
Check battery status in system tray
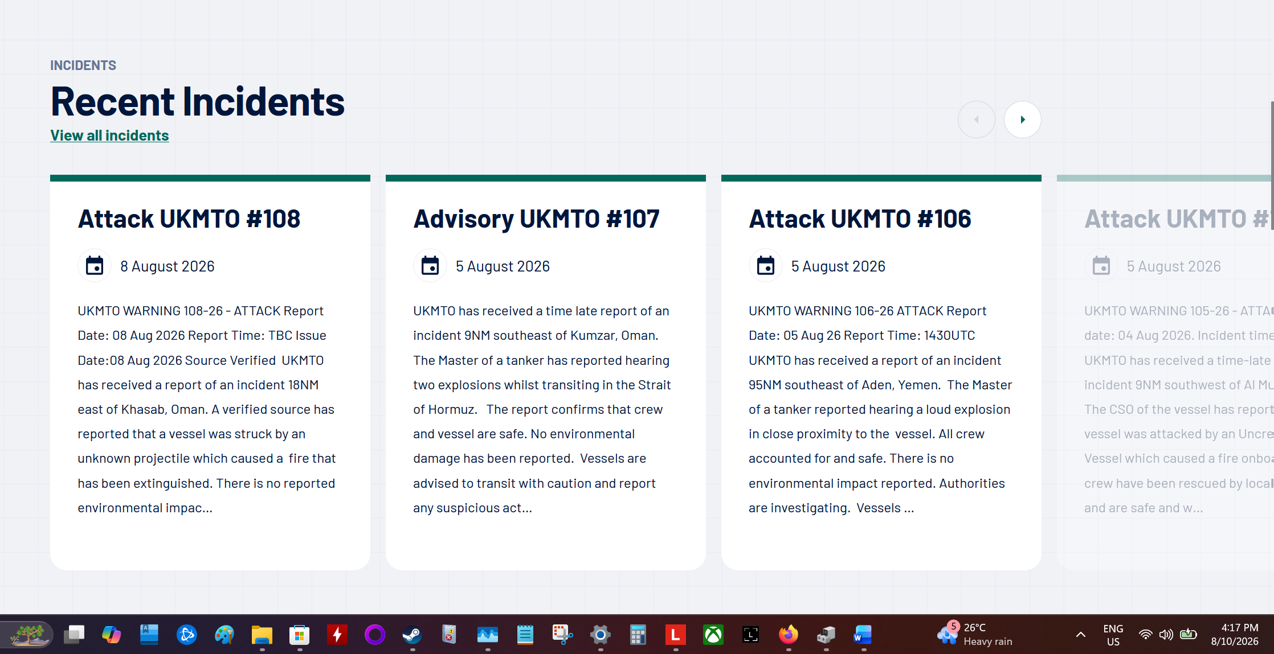click(1189, 634)
